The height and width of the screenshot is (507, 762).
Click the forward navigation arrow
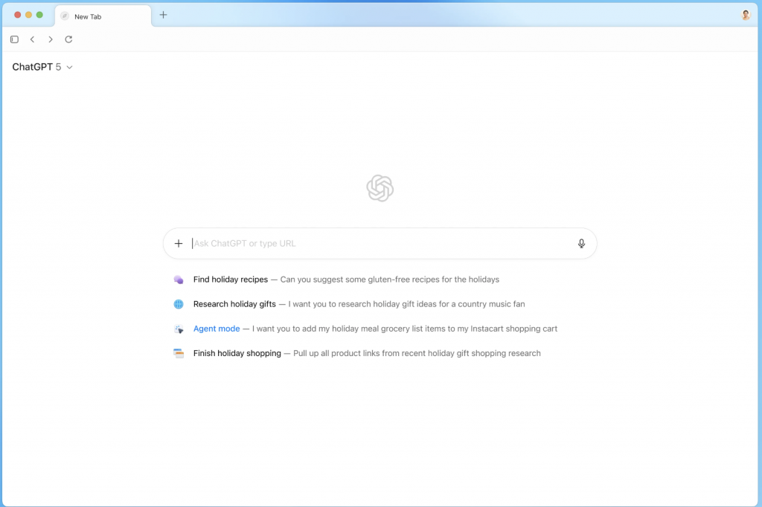pyautogui.click(x=50, y=39)
